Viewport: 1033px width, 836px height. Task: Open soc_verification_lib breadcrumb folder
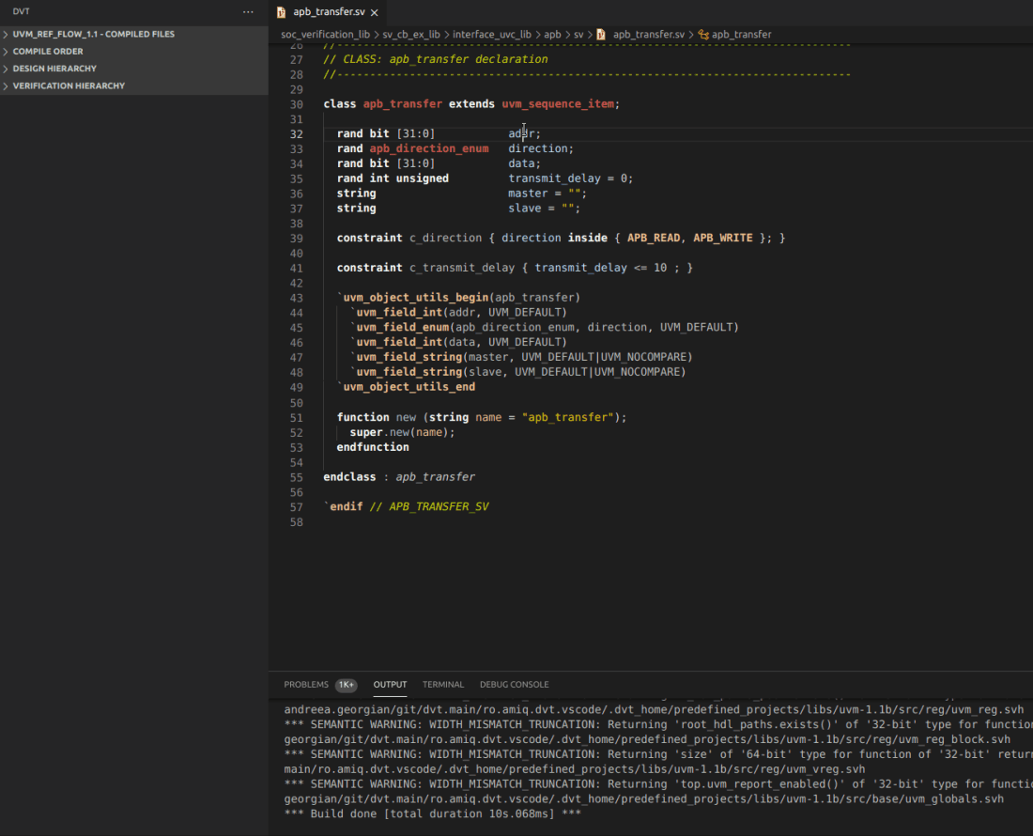(x=325, y=35)
